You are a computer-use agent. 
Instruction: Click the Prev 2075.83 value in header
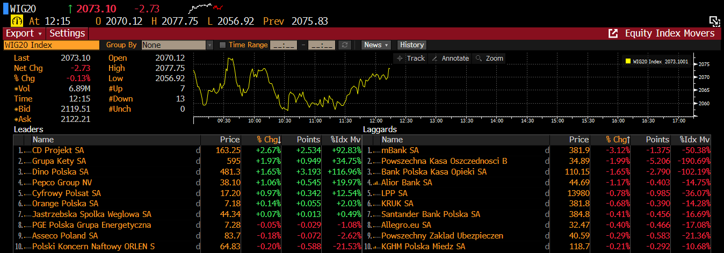(x=295, y=21)
